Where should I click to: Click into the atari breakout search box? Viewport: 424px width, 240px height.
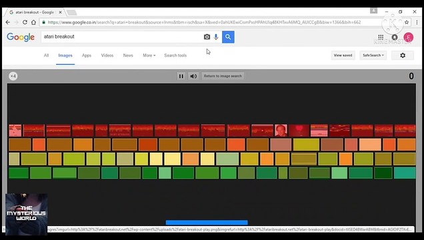122,37
